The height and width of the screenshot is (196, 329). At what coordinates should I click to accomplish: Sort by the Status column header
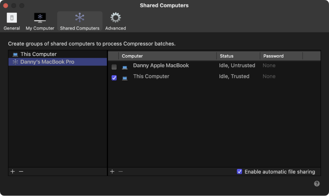point(238,56)
